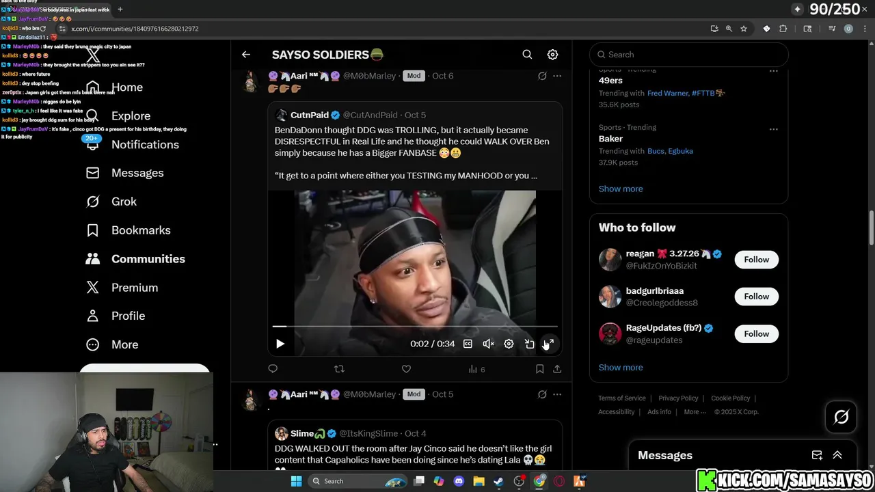Open more options for 49ers trend
This screenshot has height=492, width=875.
773,70
